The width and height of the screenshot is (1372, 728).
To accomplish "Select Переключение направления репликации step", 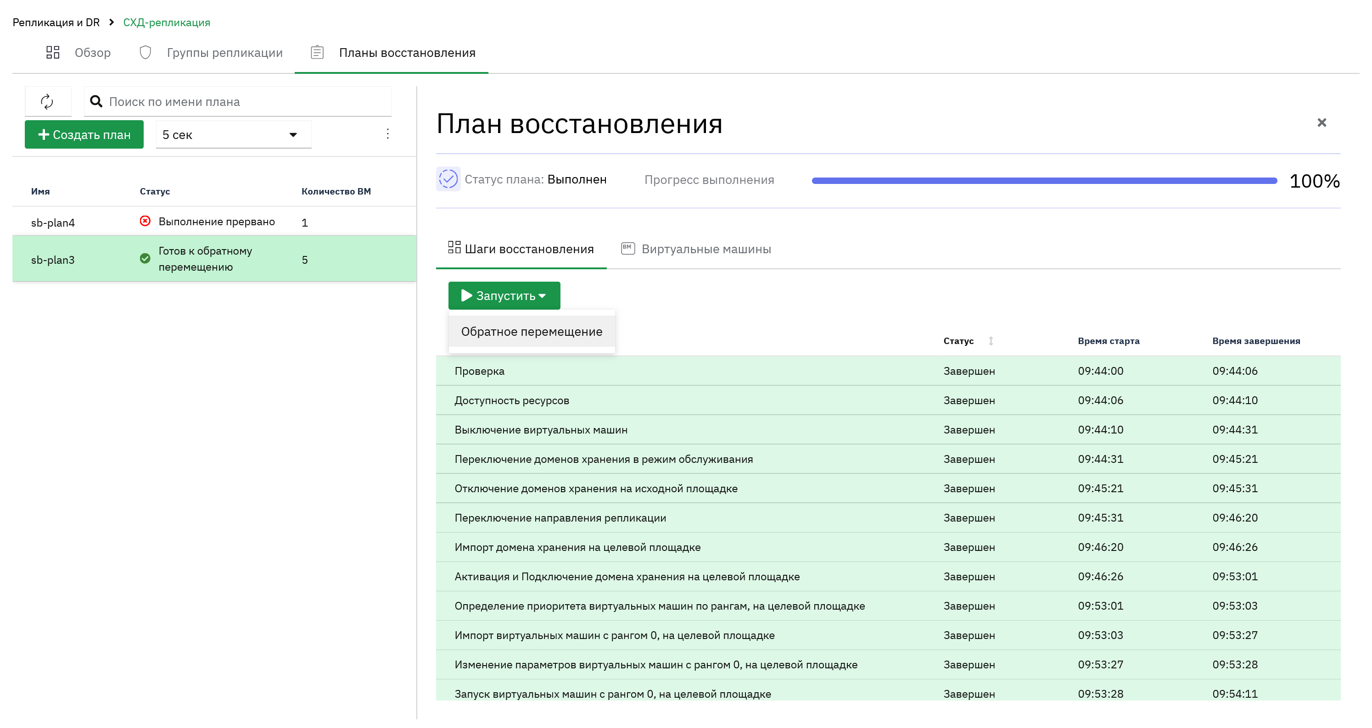I will click(x=888, y=518).
